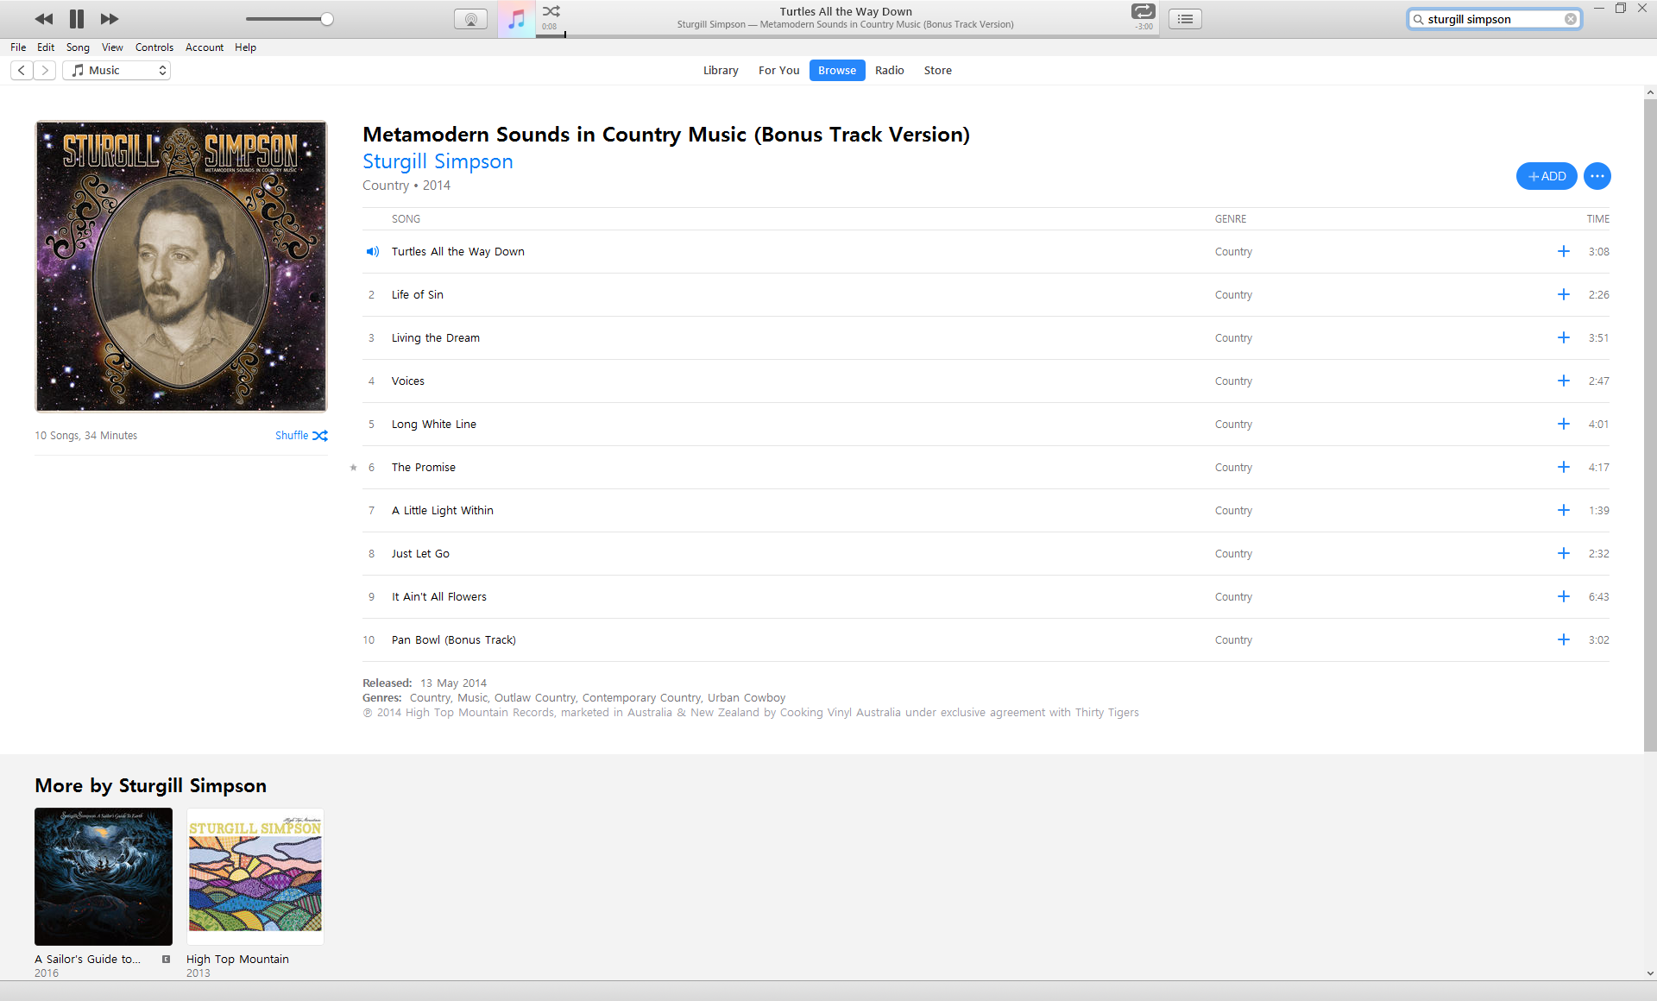The image size is (1657, 1001).
Task: Clear the search field text
Action: tap(1571, 19)
